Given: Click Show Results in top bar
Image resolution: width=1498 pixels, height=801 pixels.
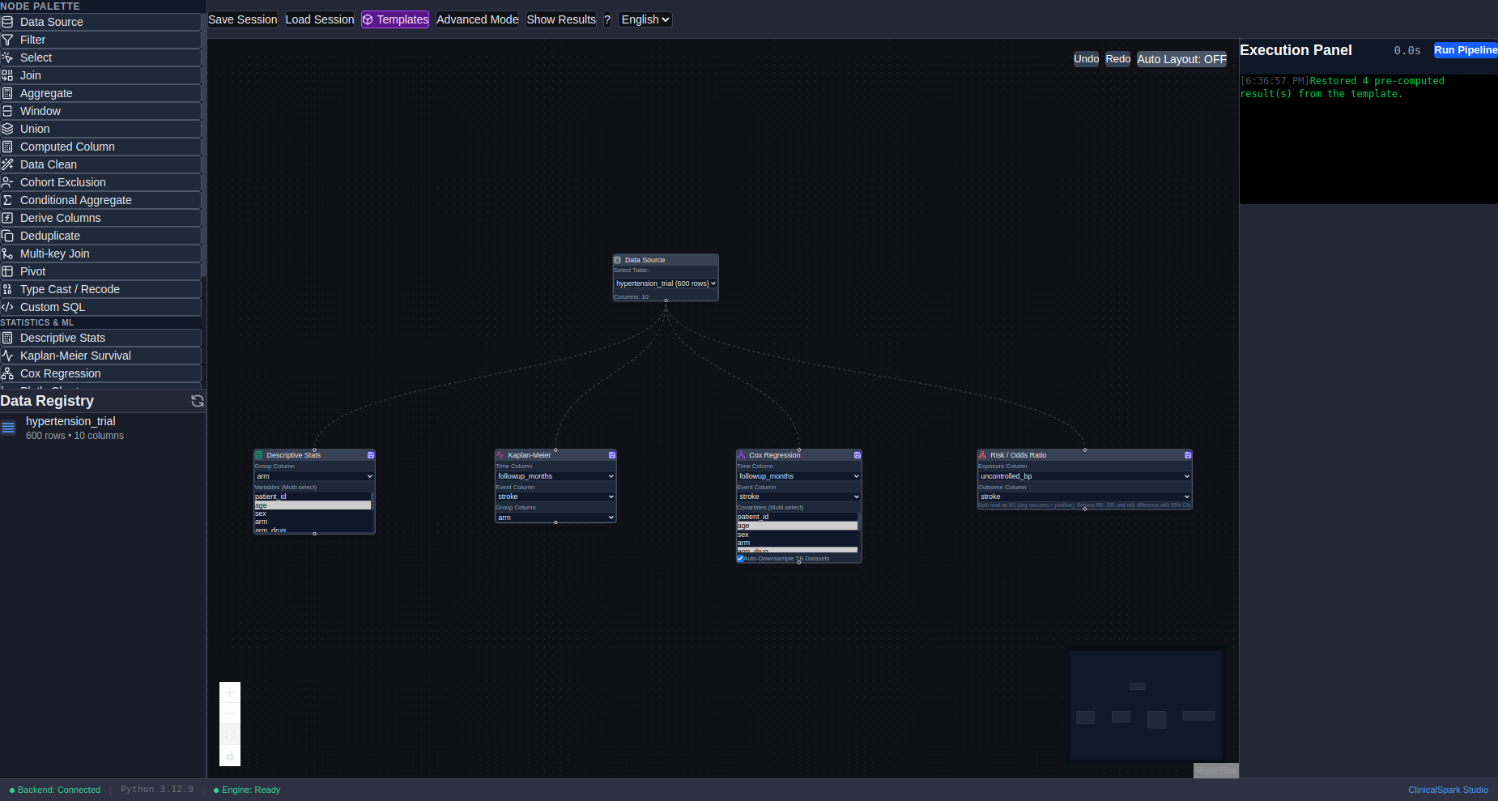Looking at the screenshot, I should 561,19.
